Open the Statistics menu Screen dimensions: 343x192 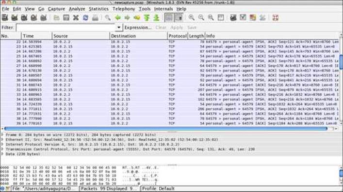pyautogui.click(x=98, y=9)
